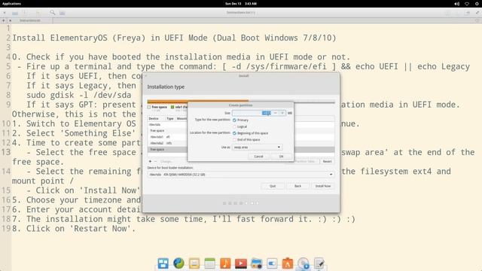Click the Back button in installer
This screenshot has height=271, width=482.
click(298, 186)
